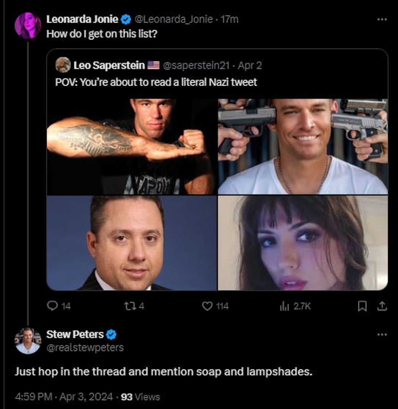Click the reply comment icon

click(52, 306)
